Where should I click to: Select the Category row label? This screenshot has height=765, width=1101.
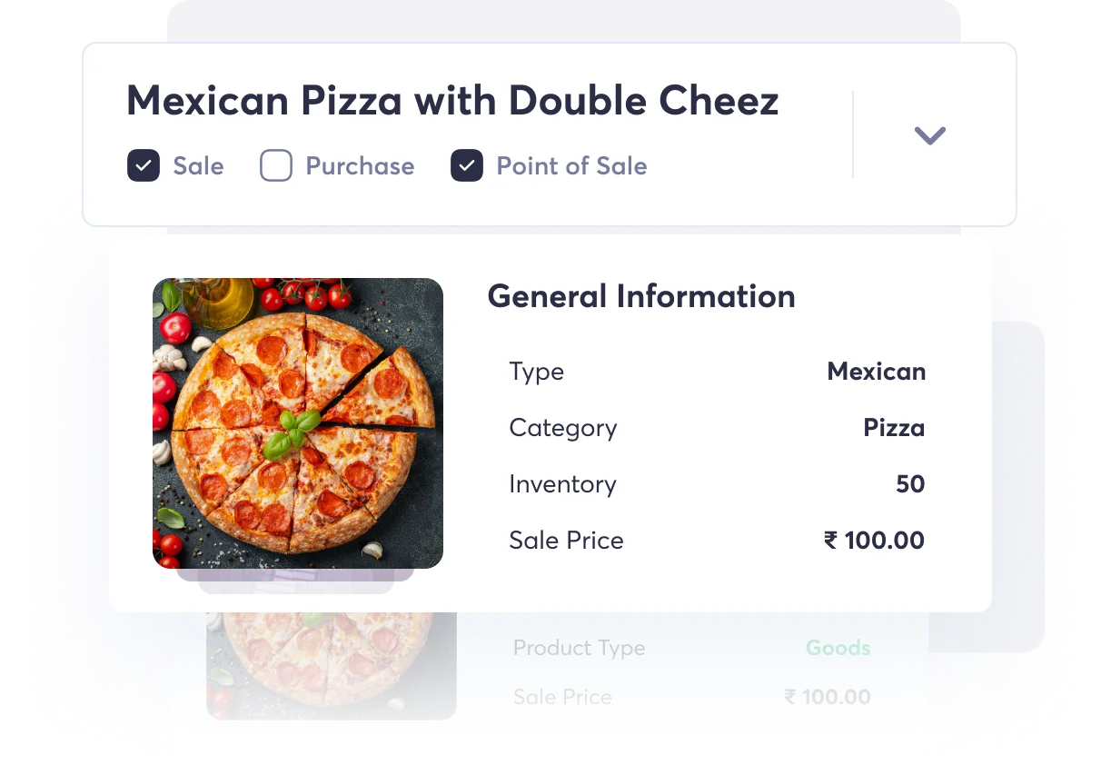(x=562, y=427)
